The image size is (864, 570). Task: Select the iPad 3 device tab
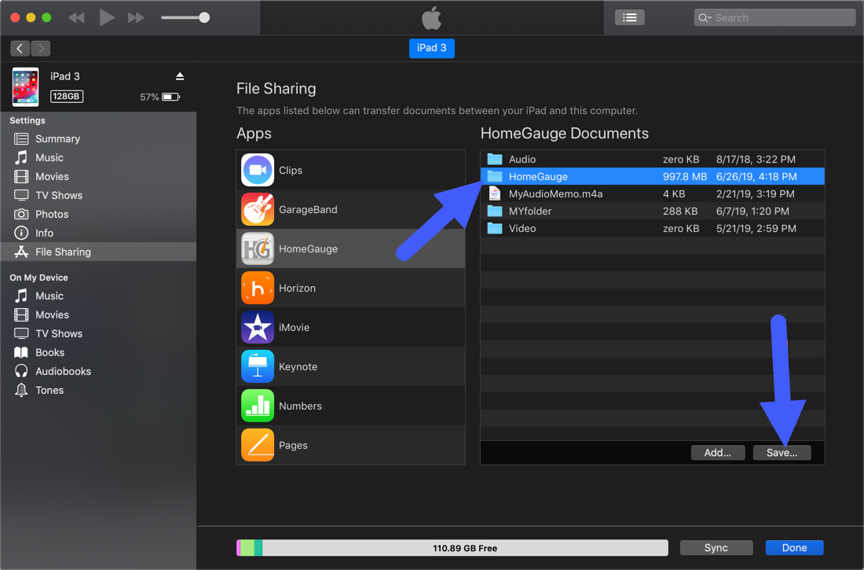pos(431,47)
